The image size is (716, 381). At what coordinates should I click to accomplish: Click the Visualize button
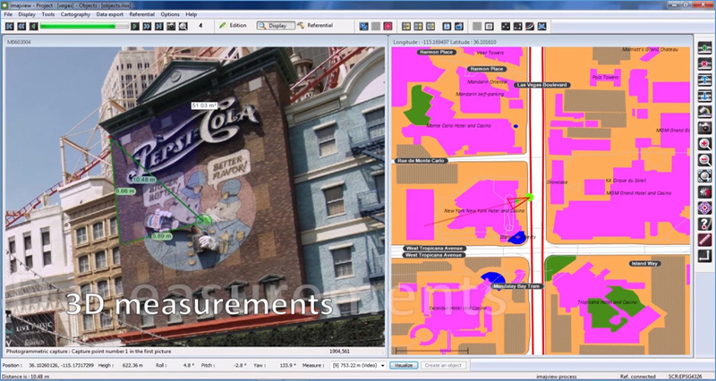point(404,366)
